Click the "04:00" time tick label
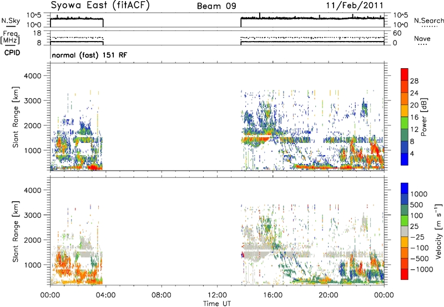The height and width of the screenshot is (307, 444). (105, 295)
